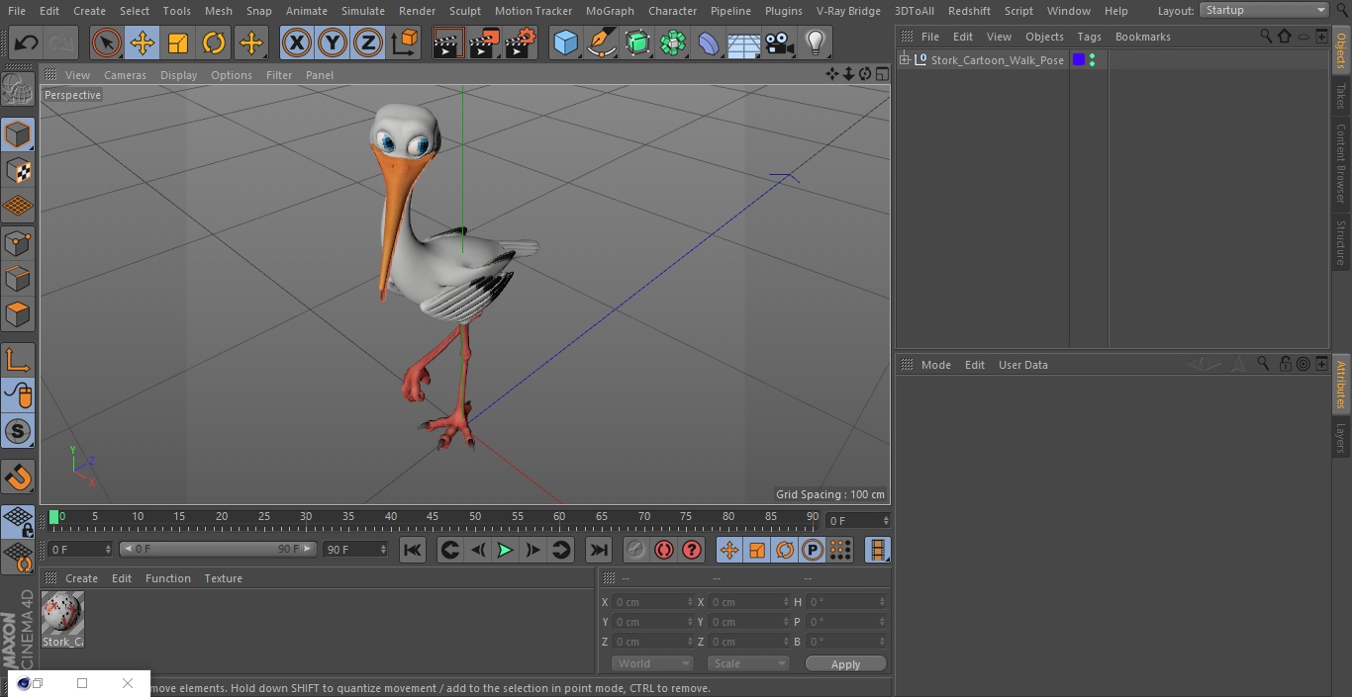Open the spline Pen tool
1352x697 pixels.
pos(601,43)
